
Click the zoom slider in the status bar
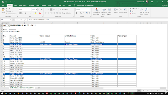coord(157,91)
